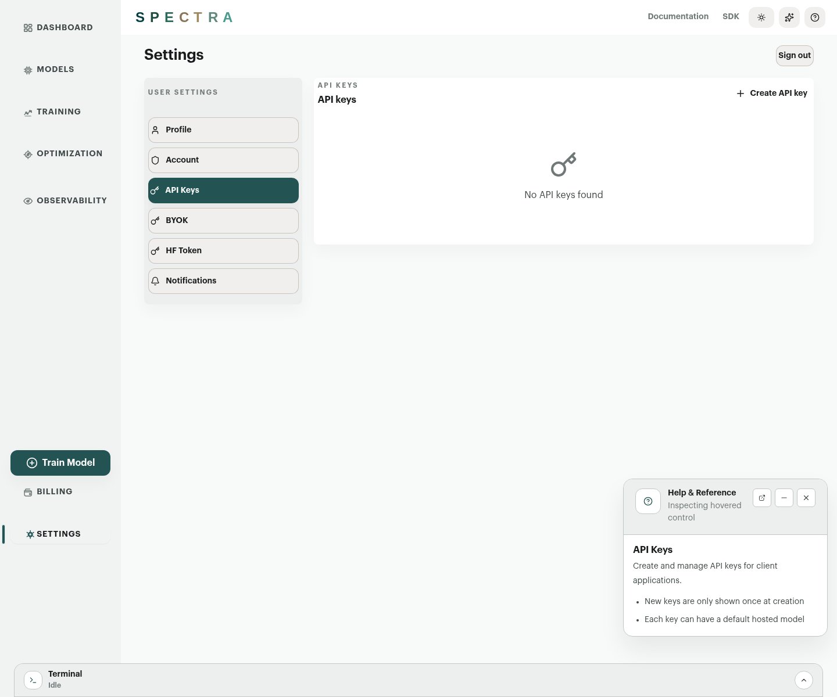This screenshot has height=697, width=837.
Task: Open the SDK link
Action: (x=731, y=16)
